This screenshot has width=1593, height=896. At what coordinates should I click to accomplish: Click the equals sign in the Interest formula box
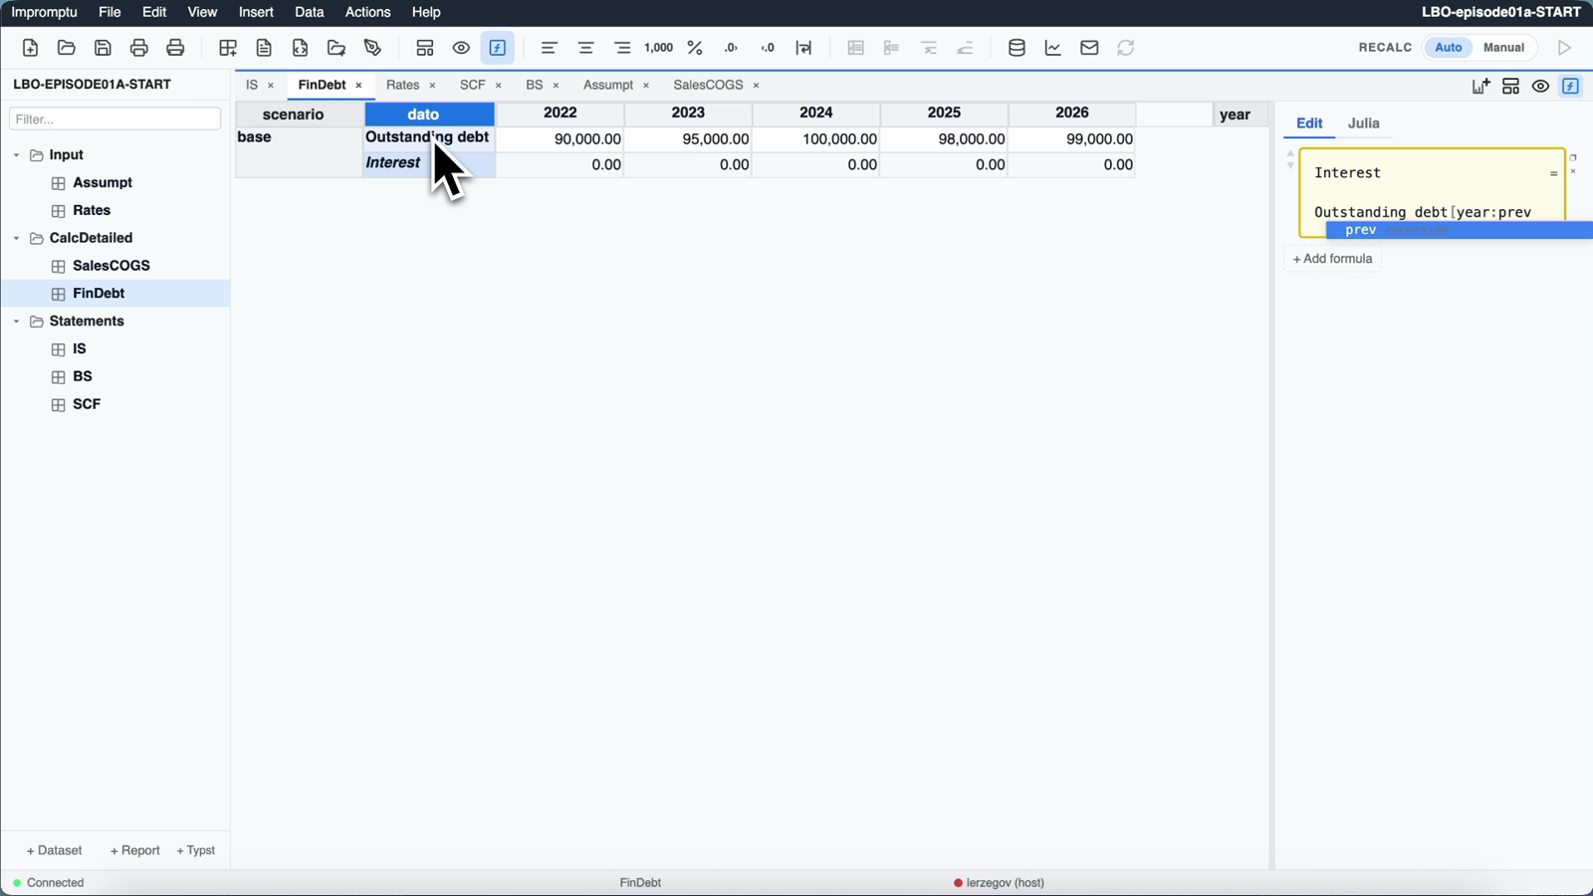(x=1553, y=173)
